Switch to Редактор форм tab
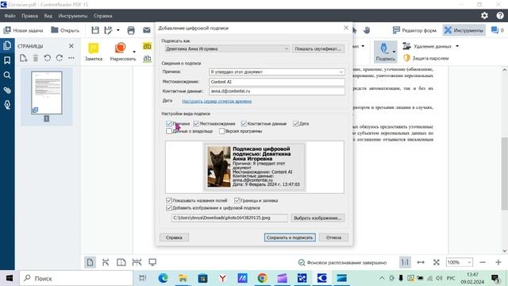The height and width of the screenshot is (286, 508). (x=414, y=30)
